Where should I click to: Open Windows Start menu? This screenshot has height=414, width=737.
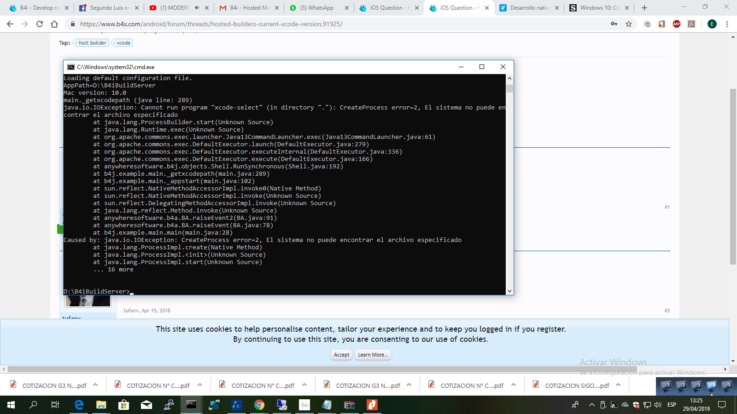11,405
